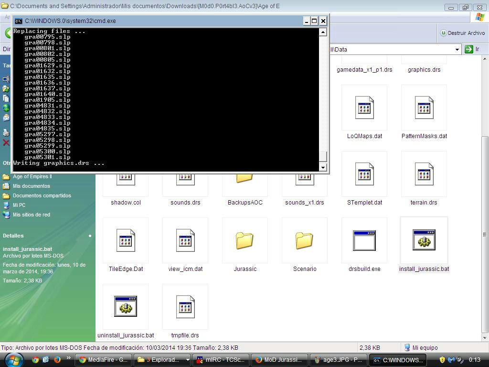
Task: Click the sounds.drs file name
Action: point(185,203)
